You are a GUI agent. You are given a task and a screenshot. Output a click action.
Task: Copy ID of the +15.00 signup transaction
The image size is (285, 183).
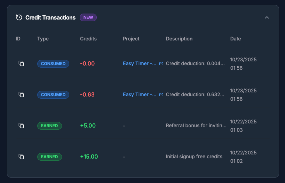[x=21, y=157]
